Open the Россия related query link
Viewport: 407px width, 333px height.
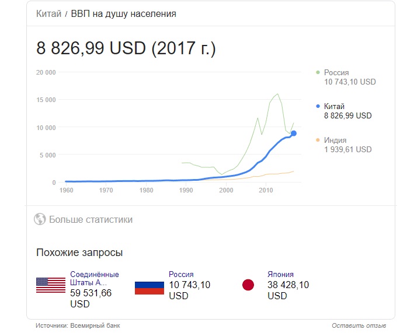tap(181, 274)
